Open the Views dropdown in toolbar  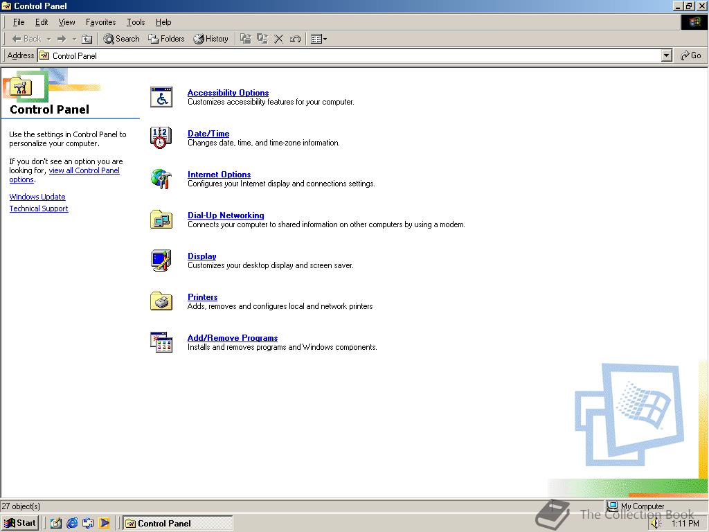[x=318, y=39]
